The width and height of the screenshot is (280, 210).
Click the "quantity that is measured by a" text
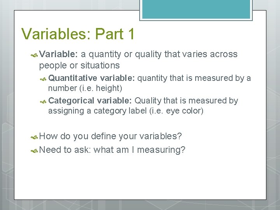pyautogui.click(x=194, y=78)
